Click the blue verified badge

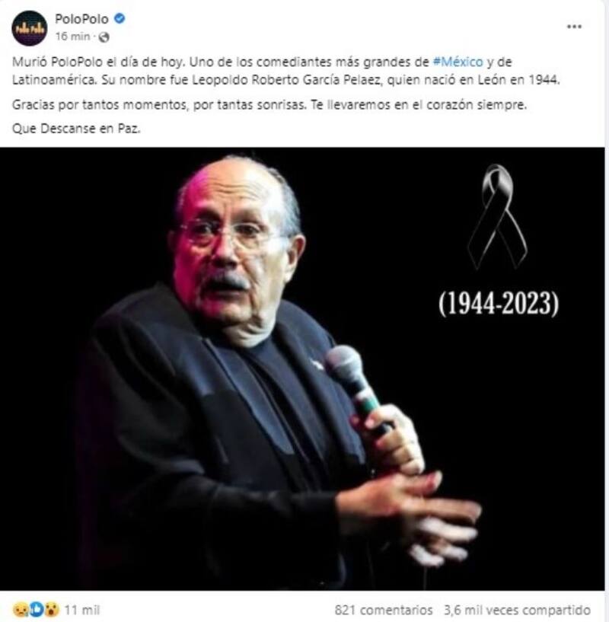click(x=120, y=18)
